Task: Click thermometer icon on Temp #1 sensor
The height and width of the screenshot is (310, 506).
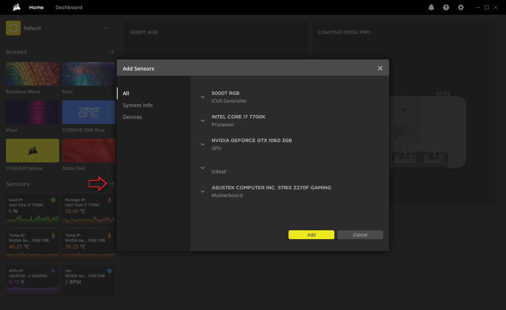Action: pos(109,235)
